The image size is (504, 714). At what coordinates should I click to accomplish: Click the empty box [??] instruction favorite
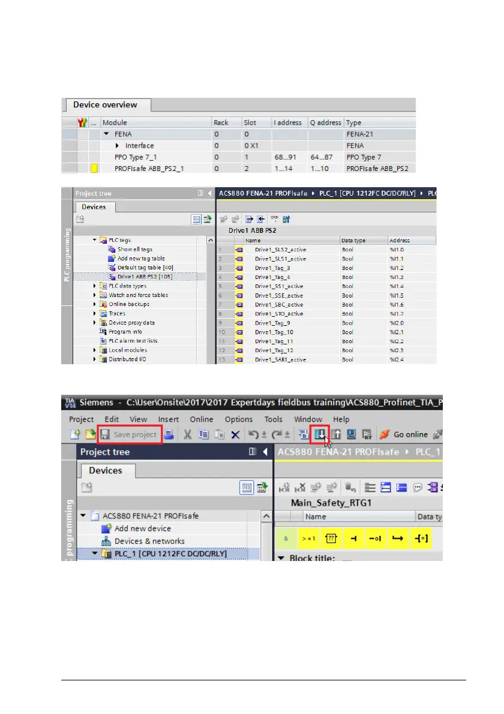(x=331, y=539)
